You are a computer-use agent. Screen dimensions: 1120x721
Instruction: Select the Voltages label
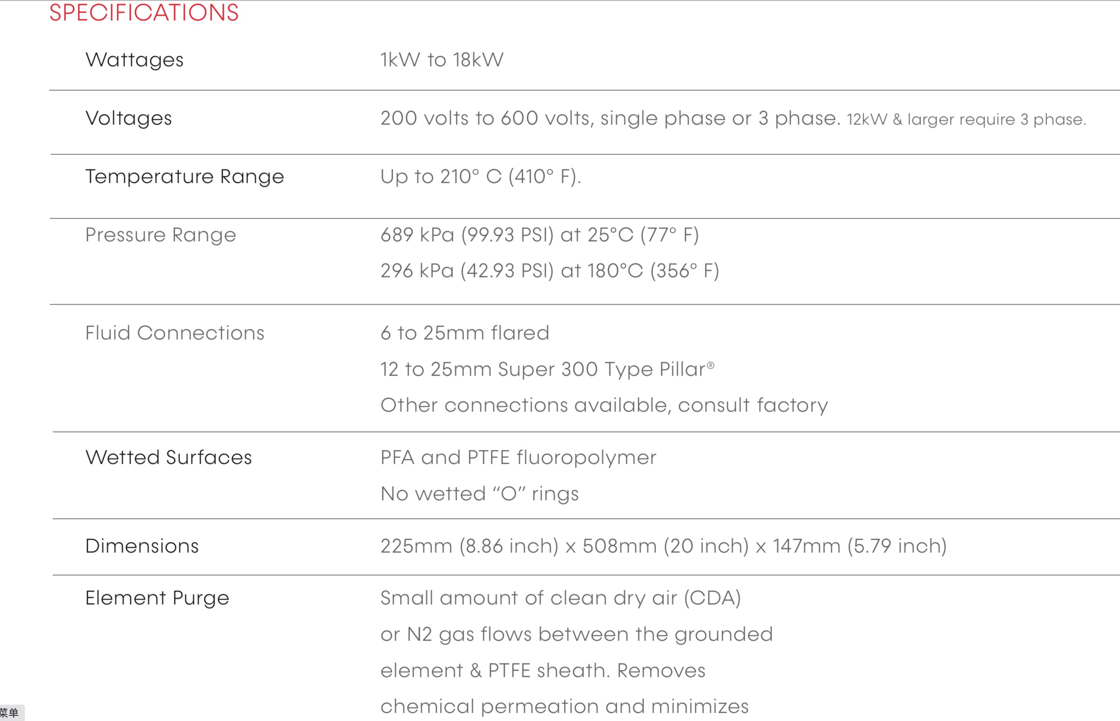129,118
